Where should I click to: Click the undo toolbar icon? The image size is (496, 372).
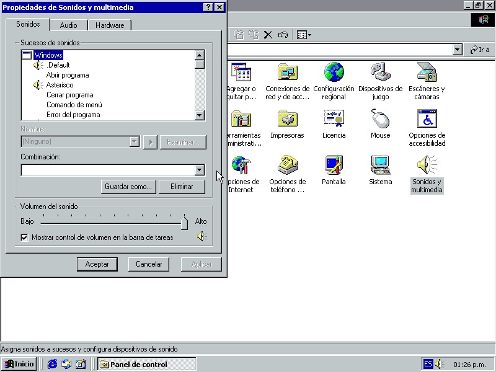[x=283, y=35]
